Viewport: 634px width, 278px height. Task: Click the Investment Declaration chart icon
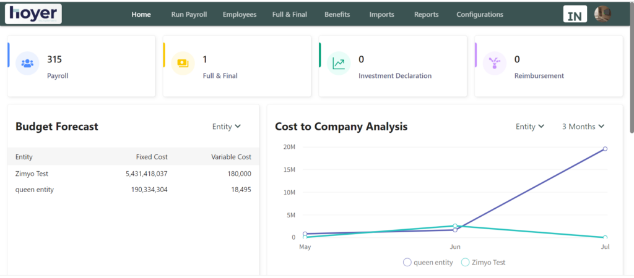point(339,63)
